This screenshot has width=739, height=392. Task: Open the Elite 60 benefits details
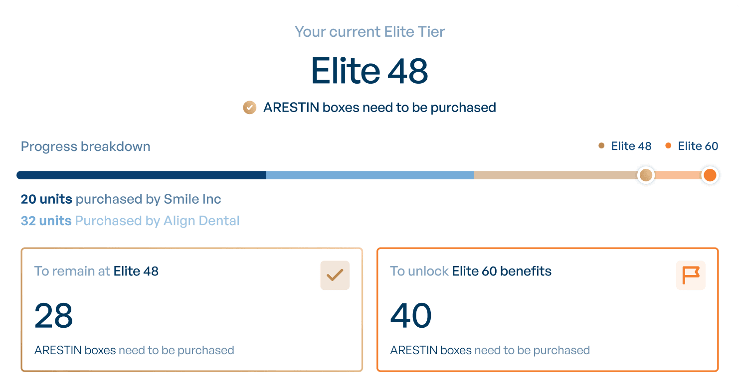pyautogui.click(x=547, y=309)
